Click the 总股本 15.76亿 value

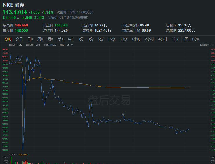[x=184, y=25]
